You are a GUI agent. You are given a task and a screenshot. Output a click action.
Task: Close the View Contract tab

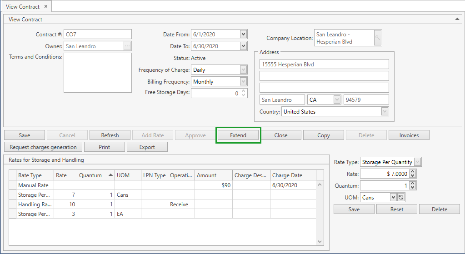(46, 7)
